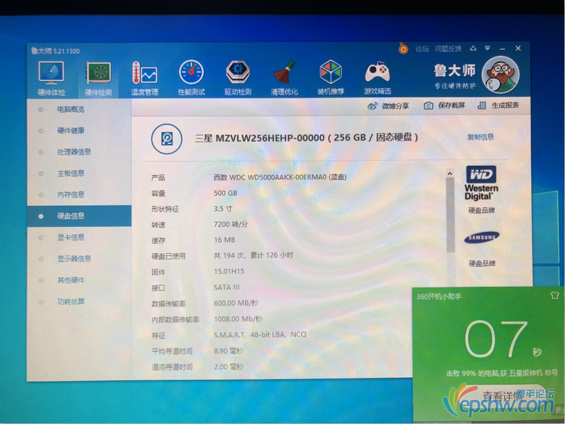
Task: Click the scrollbar up arrow in disk details
Action: point(450,173)
